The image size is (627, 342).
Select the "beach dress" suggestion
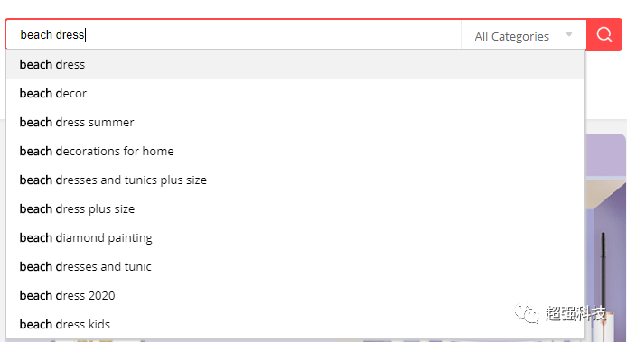pos(295,64)
